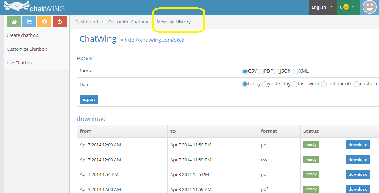
Task: Click the gold coin icon
Action: [x=346, y=7]
